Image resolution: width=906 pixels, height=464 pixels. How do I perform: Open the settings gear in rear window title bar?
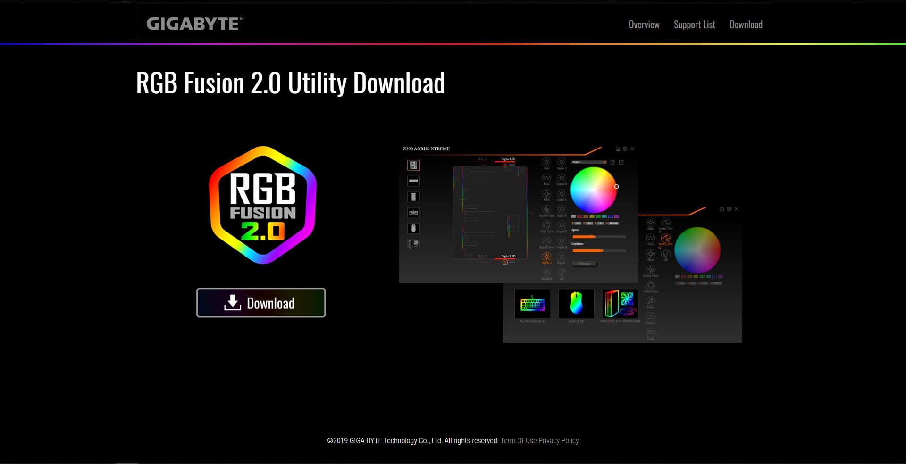[729, 209]
